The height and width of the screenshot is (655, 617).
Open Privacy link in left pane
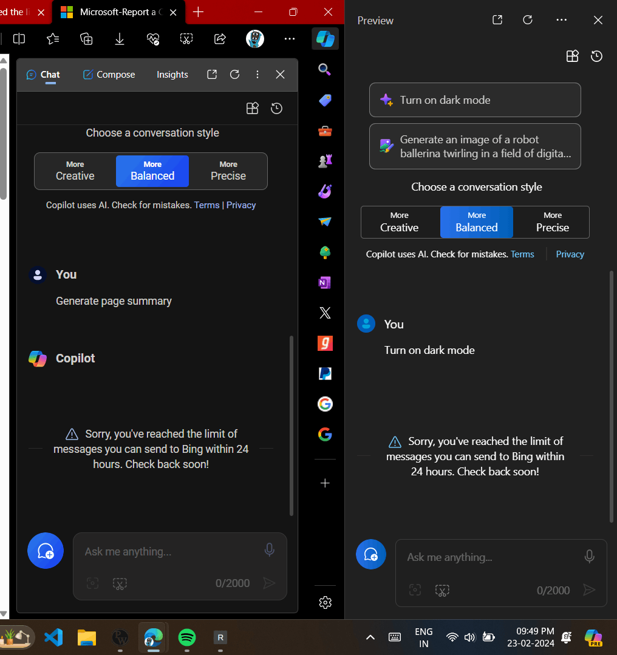pos(240,205)
